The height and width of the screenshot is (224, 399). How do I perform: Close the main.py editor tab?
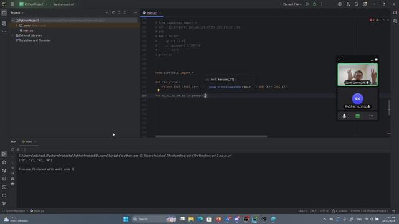click(160, 12)
